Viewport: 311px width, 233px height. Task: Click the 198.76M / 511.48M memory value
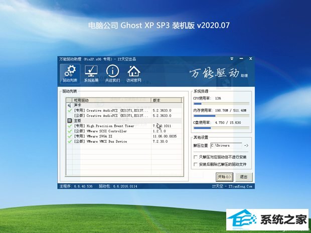click(231, 111)
